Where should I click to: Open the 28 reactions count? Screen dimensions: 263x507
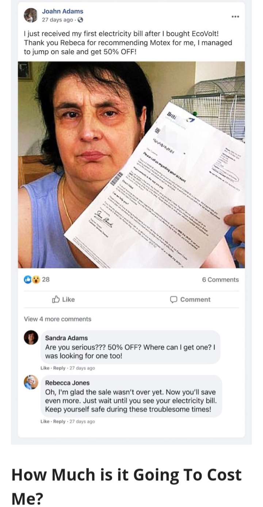pos(46,280)
